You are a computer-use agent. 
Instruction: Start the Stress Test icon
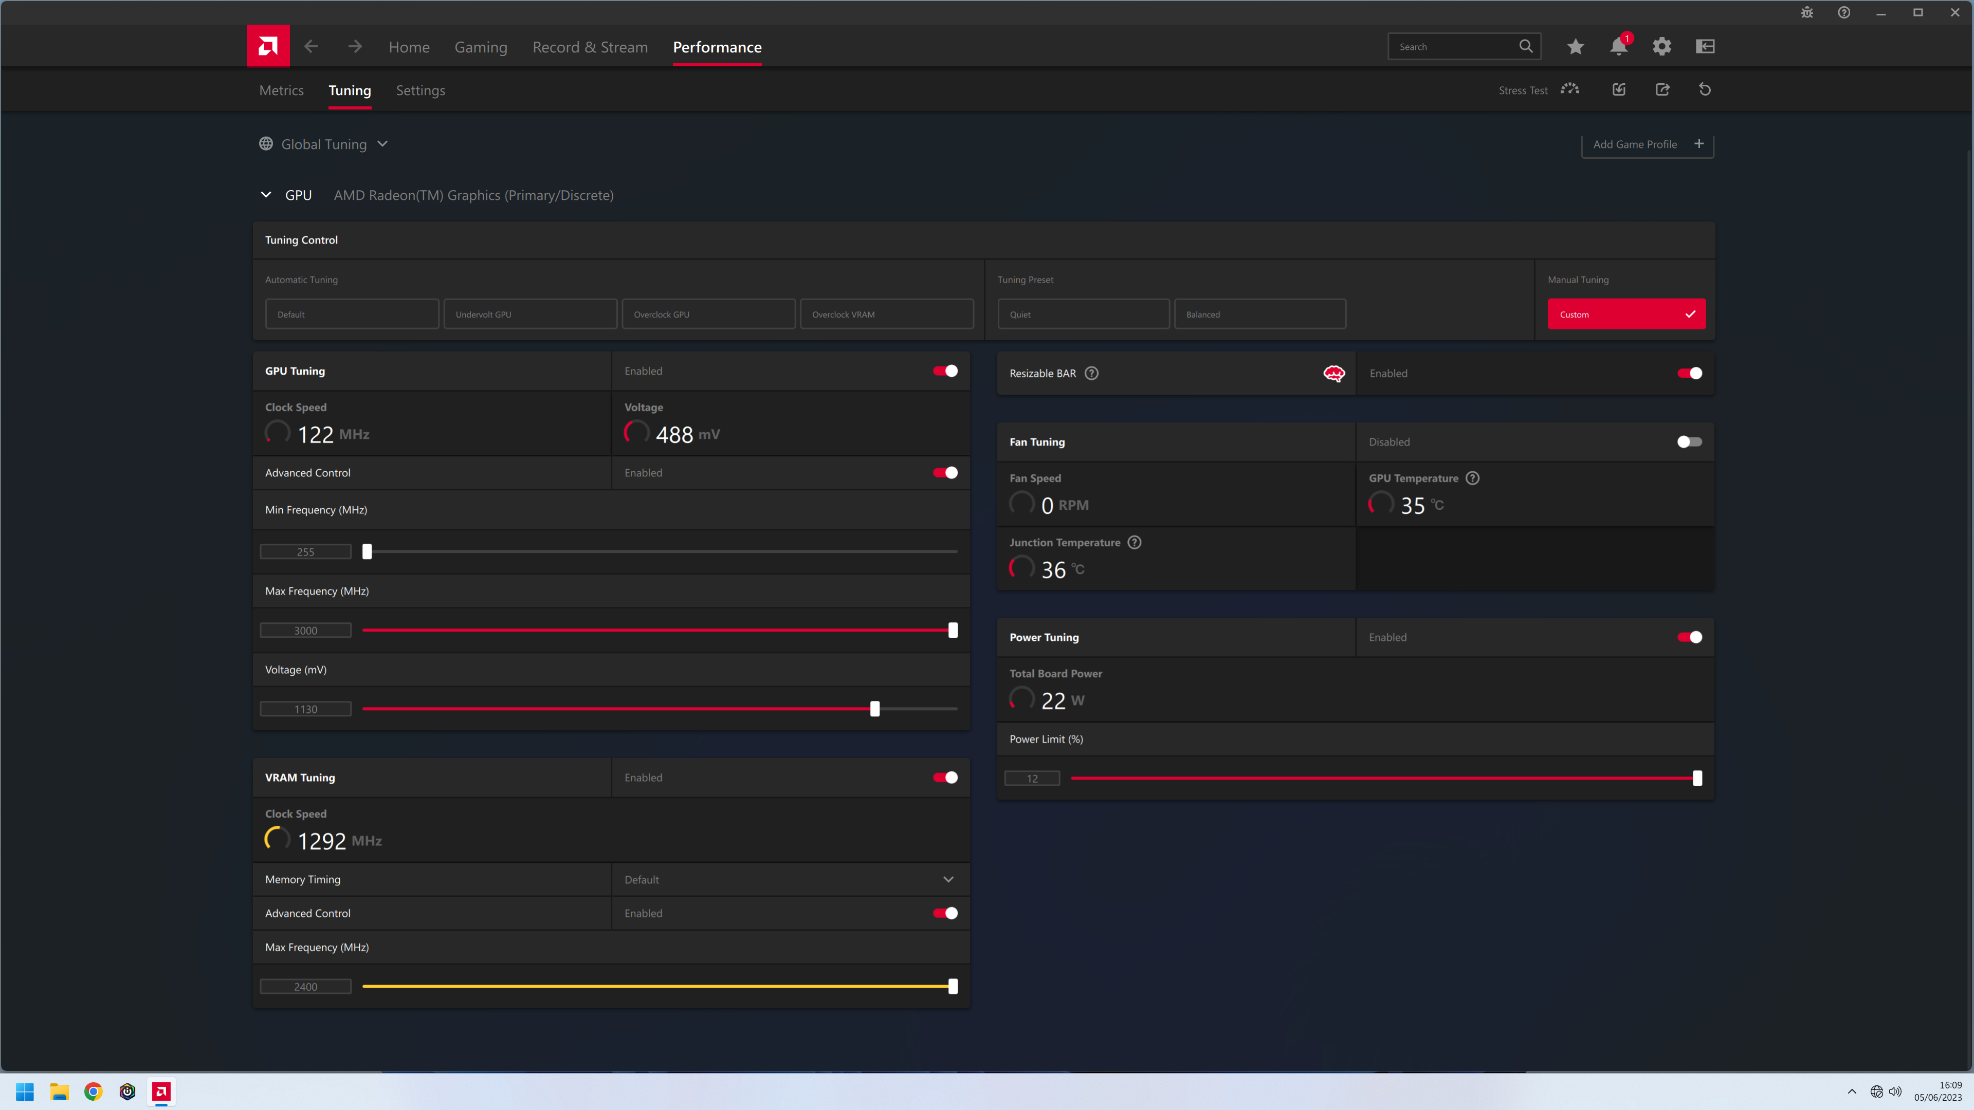click(x=1569, y=89)
